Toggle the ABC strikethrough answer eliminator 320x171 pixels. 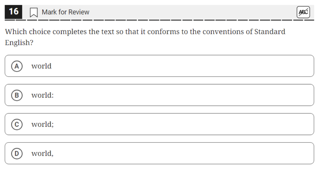tap(303, 12)
